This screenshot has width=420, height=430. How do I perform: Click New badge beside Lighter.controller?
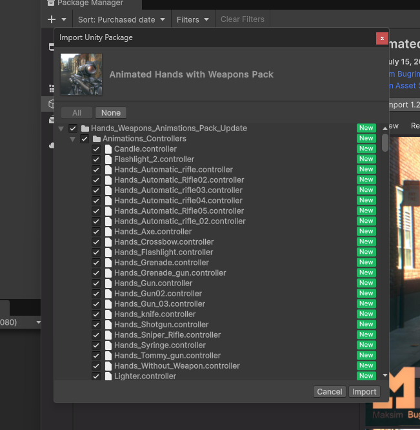click(366, 376)
